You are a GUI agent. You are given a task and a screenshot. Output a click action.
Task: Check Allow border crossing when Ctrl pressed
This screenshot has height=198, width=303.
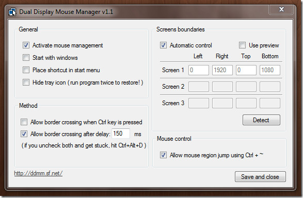click(x=24, y=122)
